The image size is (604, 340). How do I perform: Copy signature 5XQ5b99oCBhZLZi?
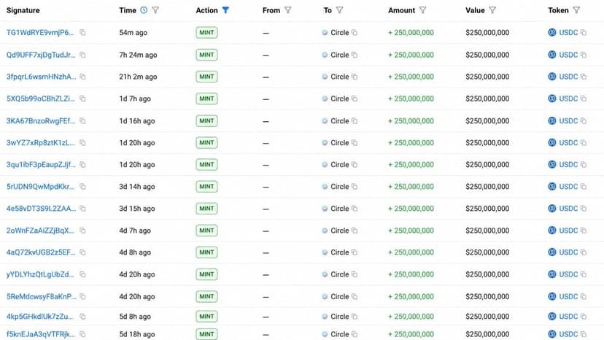coord(82,98)
